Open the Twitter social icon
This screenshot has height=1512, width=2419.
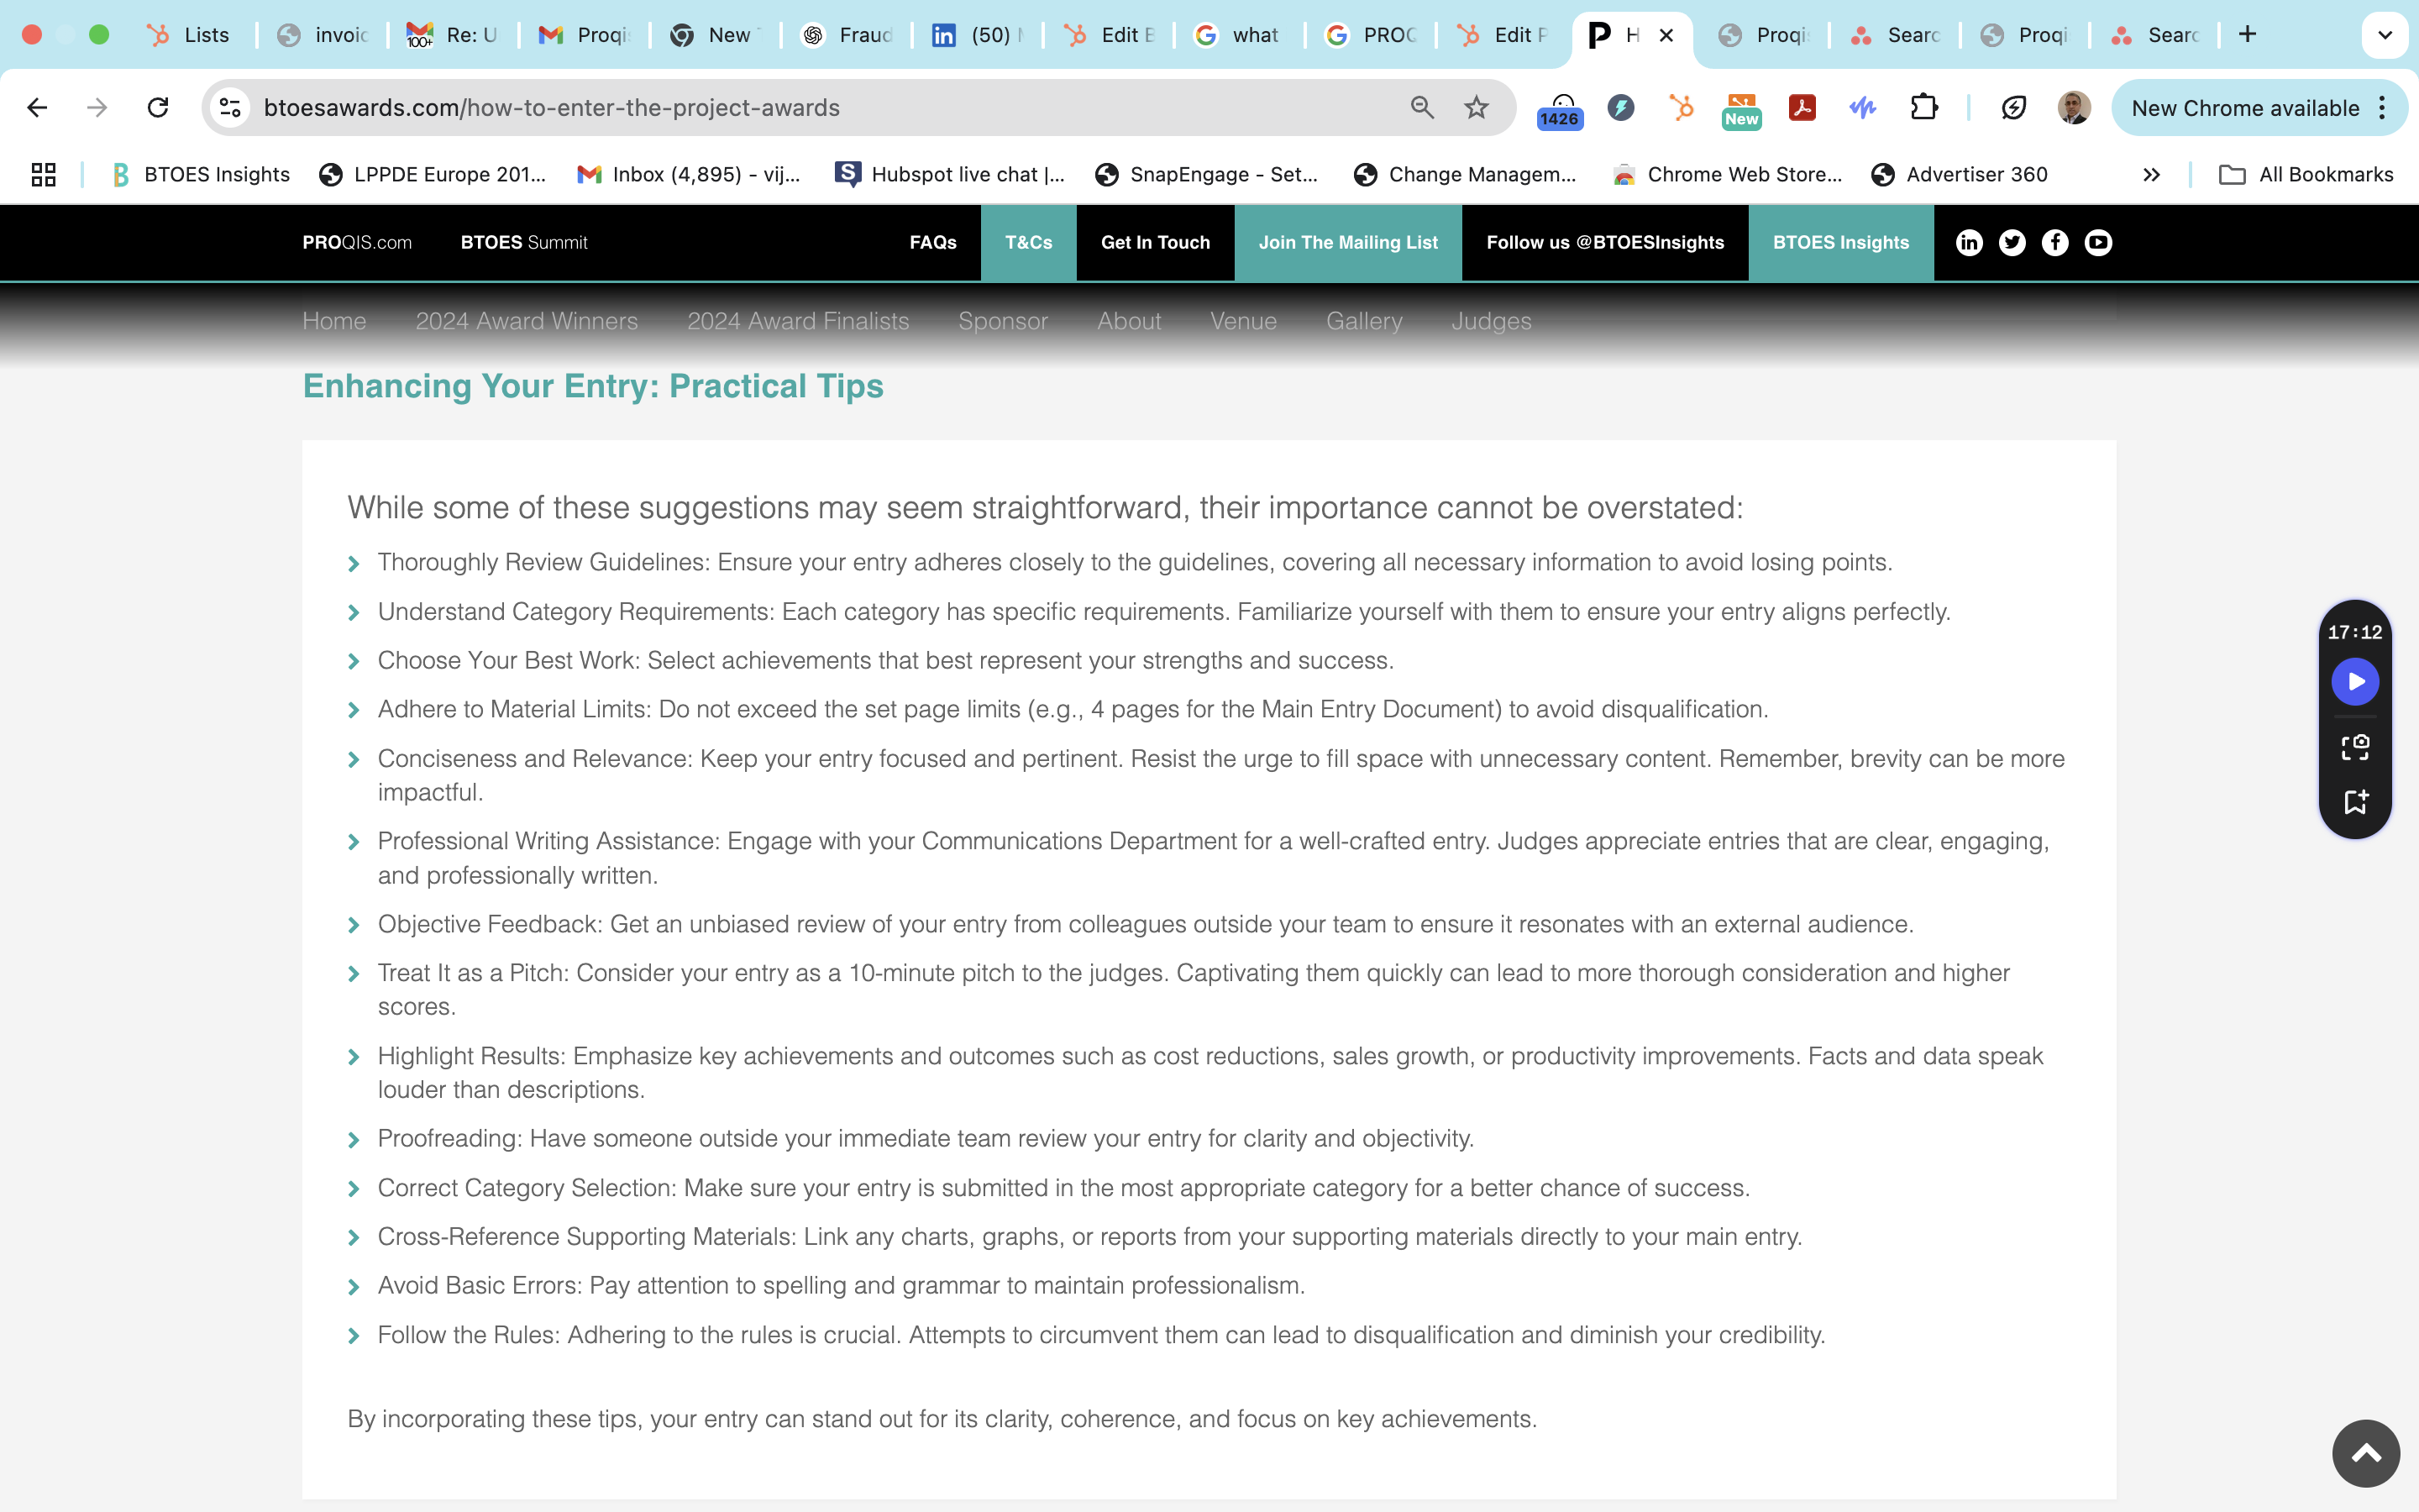pyautogui.click(x=2011, y=242)
